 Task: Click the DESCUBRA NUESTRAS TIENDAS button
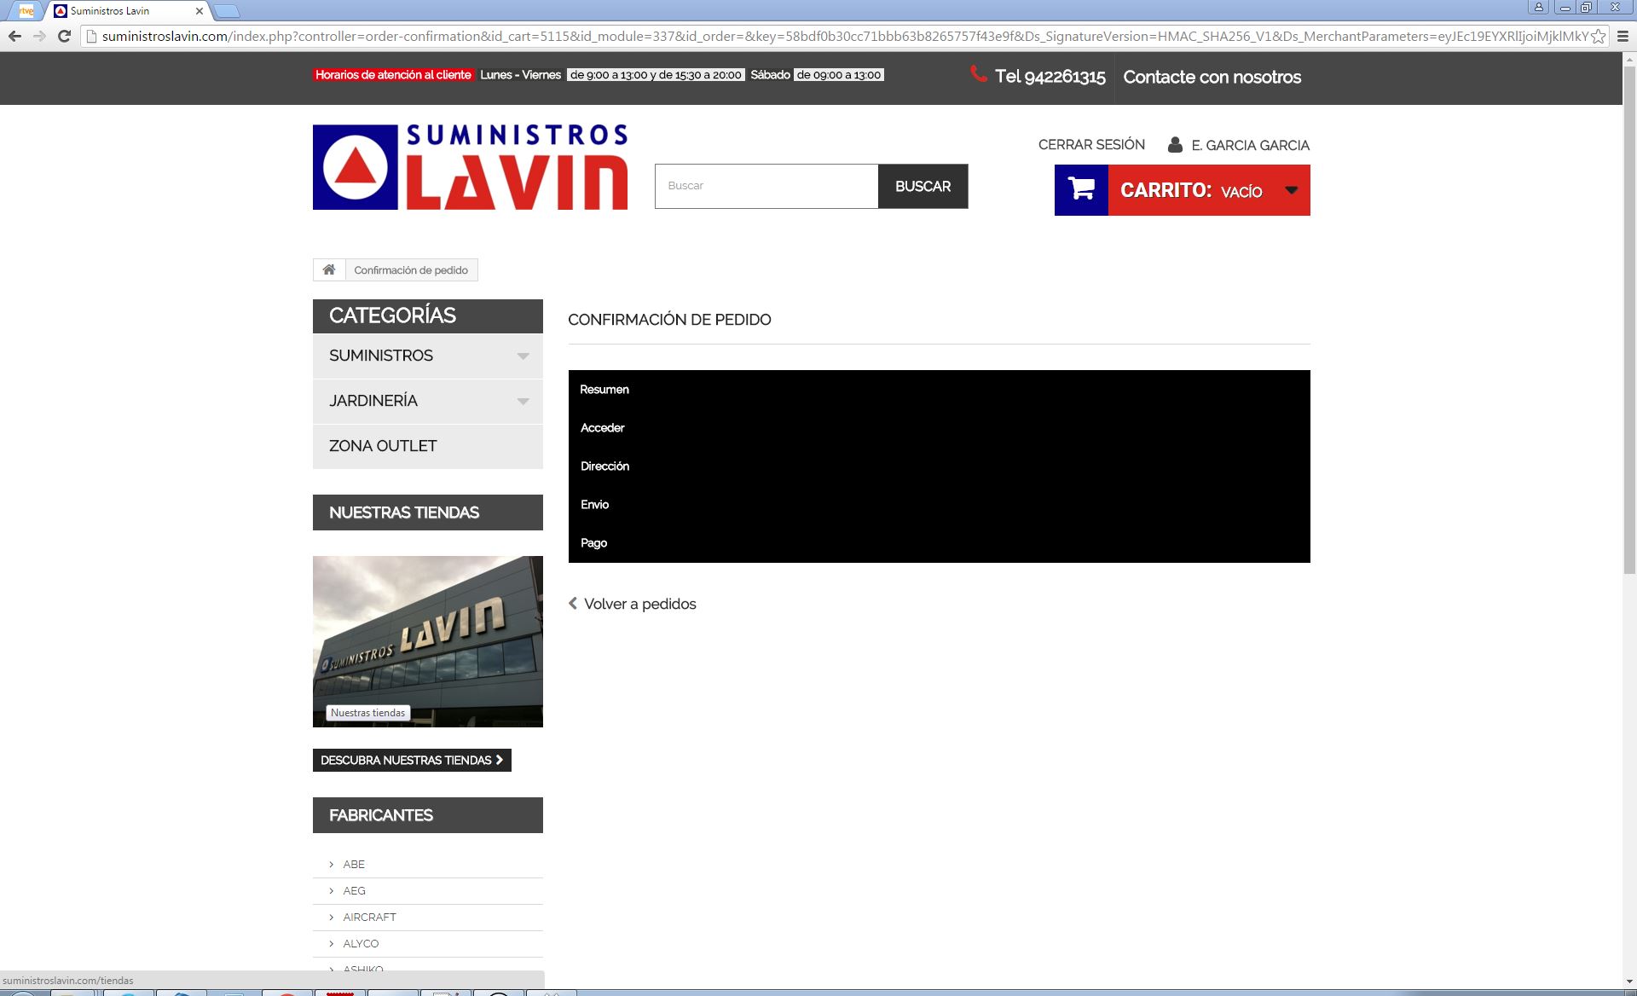[x=412, y=760]
